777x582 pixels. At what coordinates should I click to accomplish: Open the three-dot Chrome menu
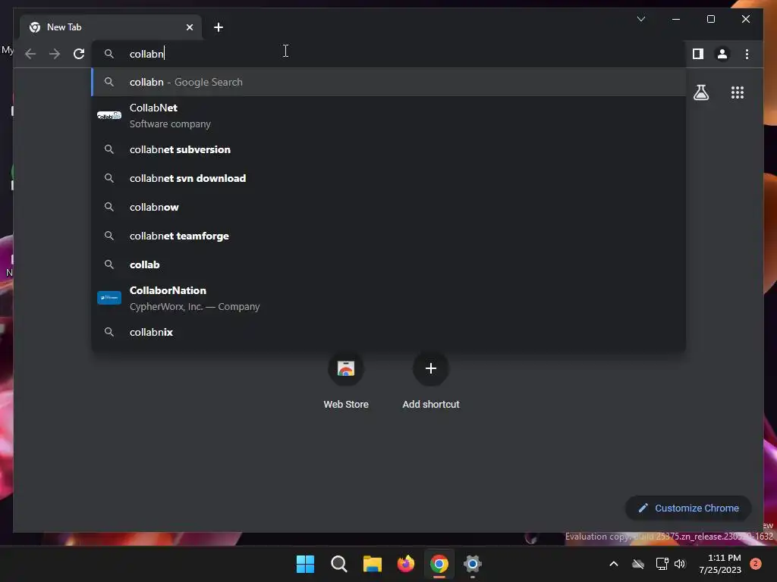(747, 54)
